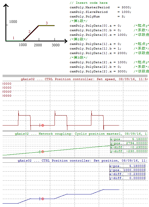Viewport: 149px width, 207px height.
Task: Click the y-pos 1000 readout in Set position chart
Action: pos(127,170)
